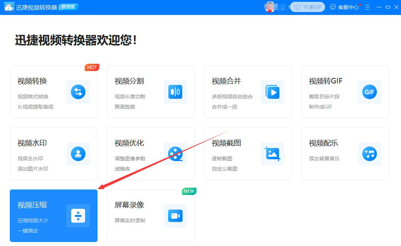401x246 pixels.
Task: Click the text 自定义截图
Action: 225,169
